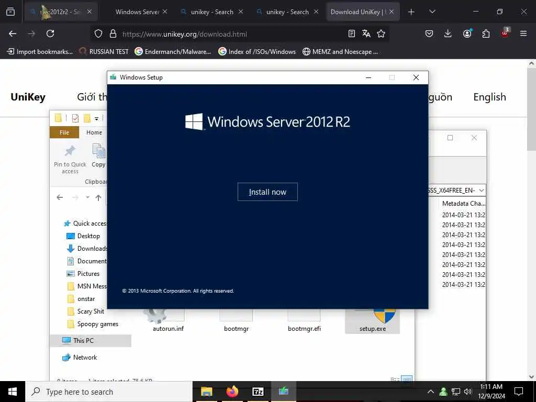
Task: Bookmark this page with the star icon
Action: [381, 33]
